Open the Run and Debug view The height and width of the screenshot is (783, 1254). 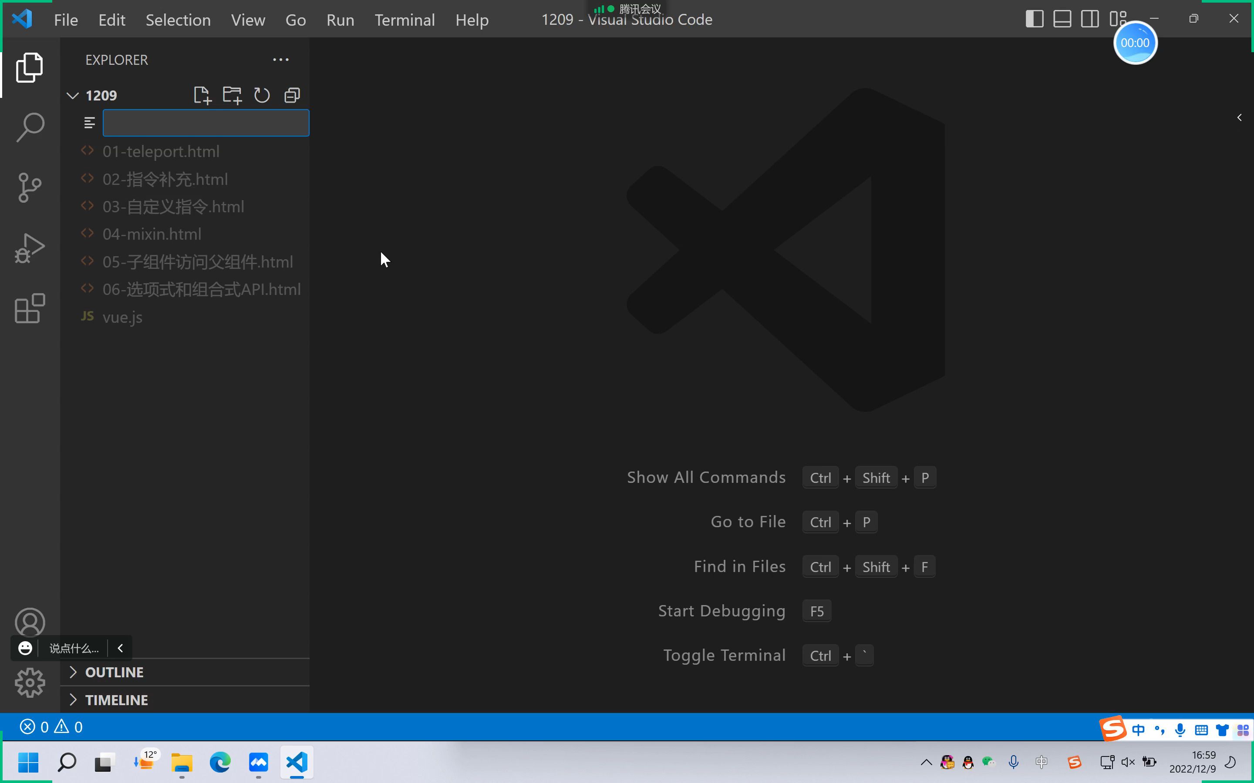point(30,248)
